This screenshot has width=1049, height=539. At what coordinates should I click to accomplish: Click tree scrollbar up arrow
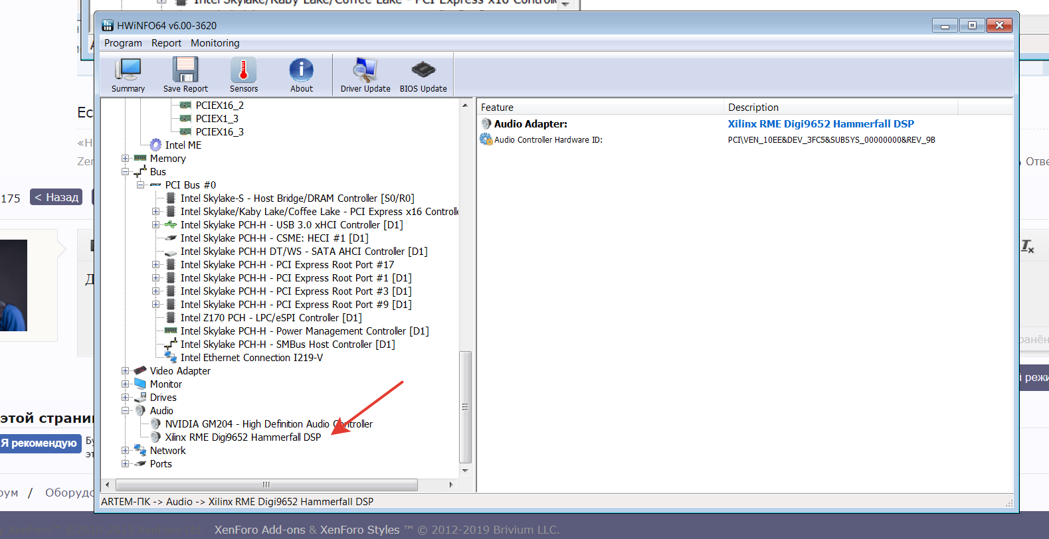[x=465, y=106]
